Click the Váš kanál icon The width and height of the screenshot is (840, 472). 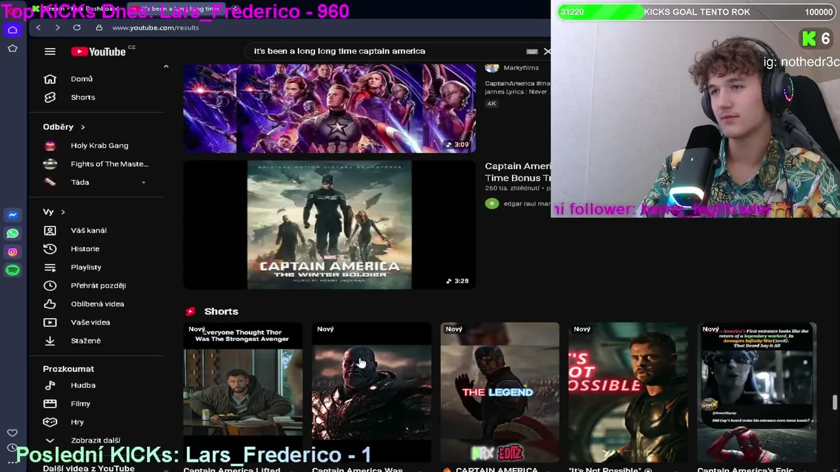[x=50, y=230]
